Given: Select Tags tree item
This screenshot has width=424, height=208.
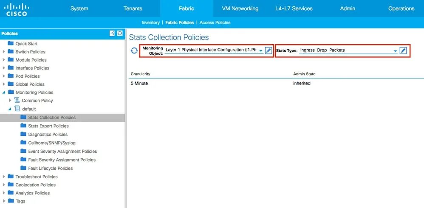Looking at the screenshot, I should [20, 201].
